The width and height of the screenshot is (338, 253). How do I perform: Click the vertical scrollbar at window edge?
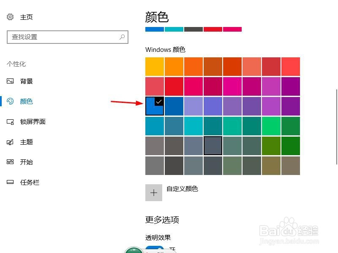(336, 126)
